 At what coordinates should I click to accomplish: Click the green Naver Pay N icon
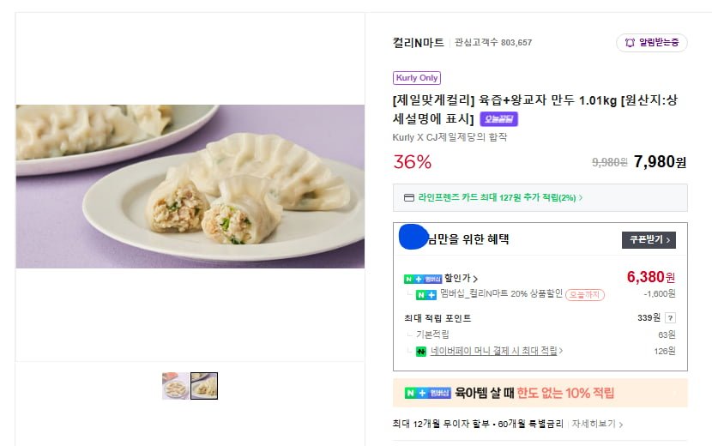coord(421,351)
